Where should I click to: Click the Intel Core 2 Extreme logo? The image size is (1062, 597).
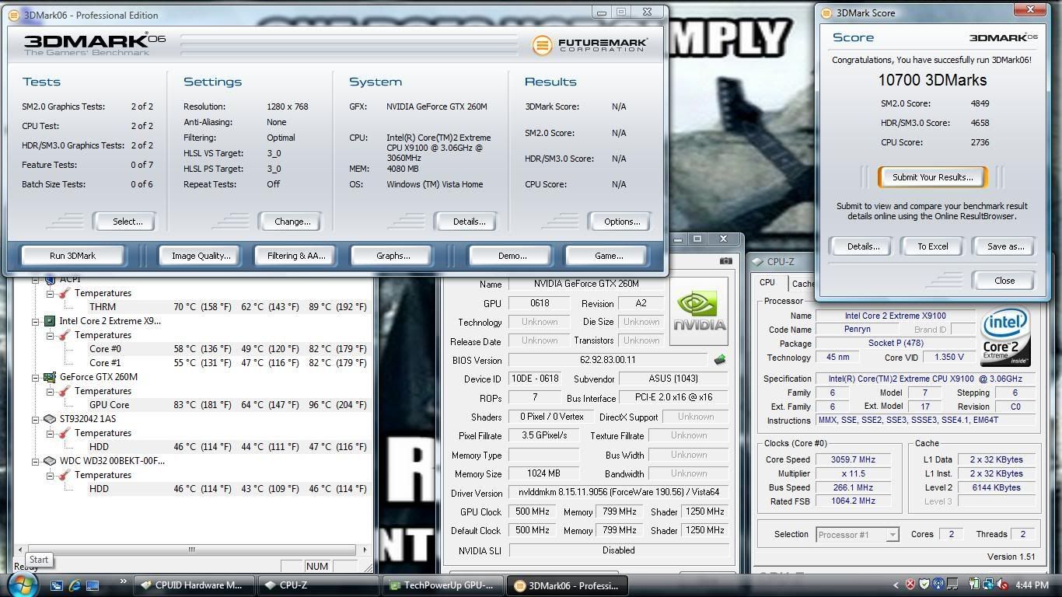pyautogui.click(x=1006, y=336)
